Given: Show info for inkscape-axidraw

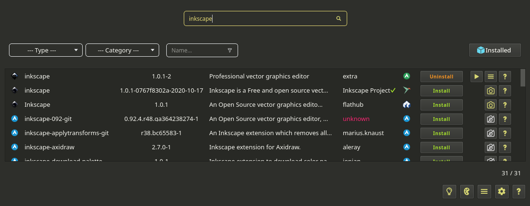Looking at the screenshot, I should (x=505, y=147).
